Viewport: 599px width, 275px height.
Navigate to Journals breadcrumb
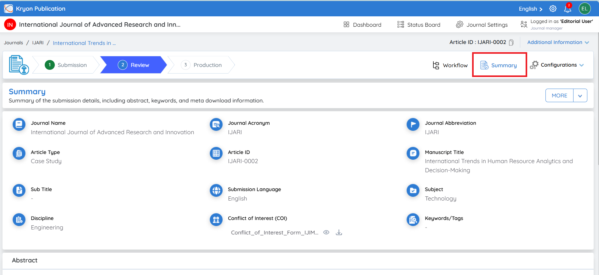pyautogui.click(x=14, y=43)
